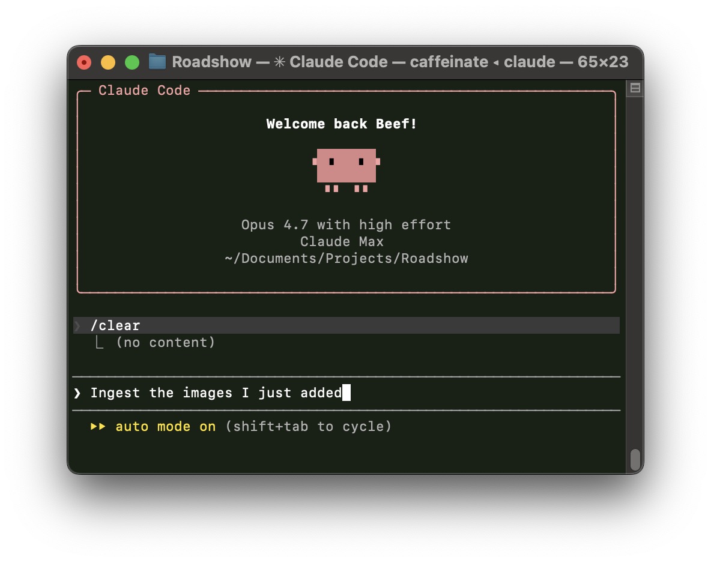Click the "(shift+tab to cycle)" hint

[x=308, y=427]
